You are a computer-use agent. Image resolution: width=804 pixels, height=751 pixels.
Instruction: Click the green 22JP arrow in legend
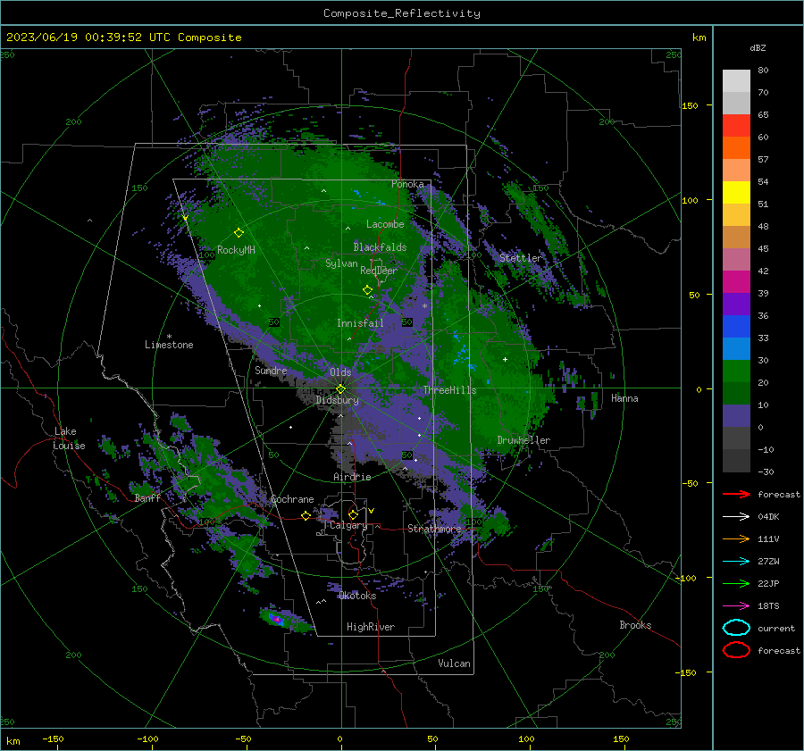736,583
